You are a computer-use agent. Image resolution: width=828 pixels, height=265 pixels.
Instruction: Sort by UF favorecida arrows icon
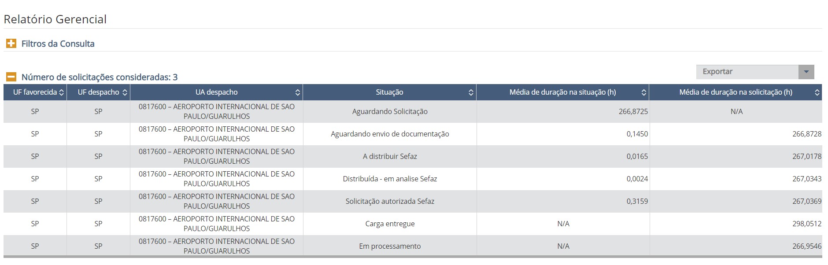click(61, 92)
